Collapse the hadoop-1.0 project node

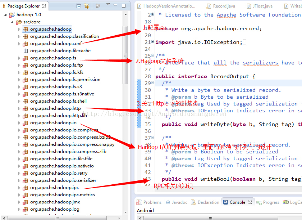5,15
